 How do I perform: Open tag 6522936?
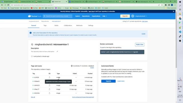pos(37,93)
